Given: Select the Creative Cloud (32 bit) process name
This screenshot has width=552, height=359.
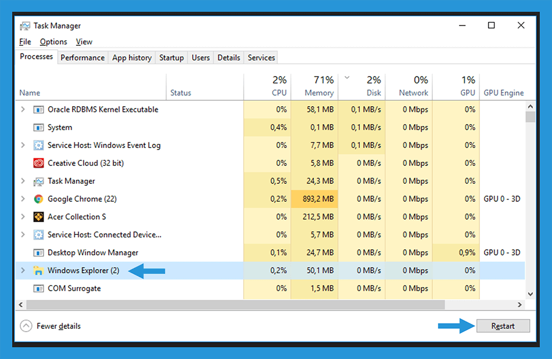Looking at the screenshot, I should coord(86,163).
